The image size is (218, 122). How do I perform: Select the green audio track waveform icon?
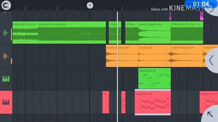coord(6,33)
